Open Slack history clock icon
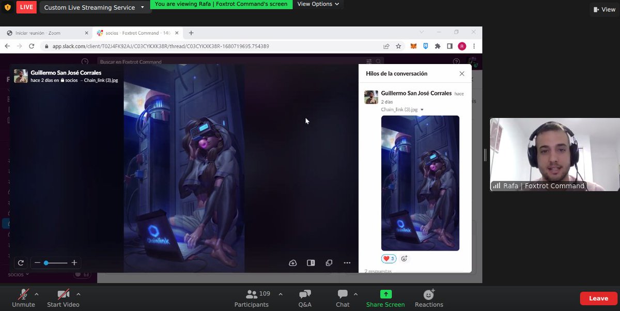This screenshot has height=311, width=620. point(85,61)
